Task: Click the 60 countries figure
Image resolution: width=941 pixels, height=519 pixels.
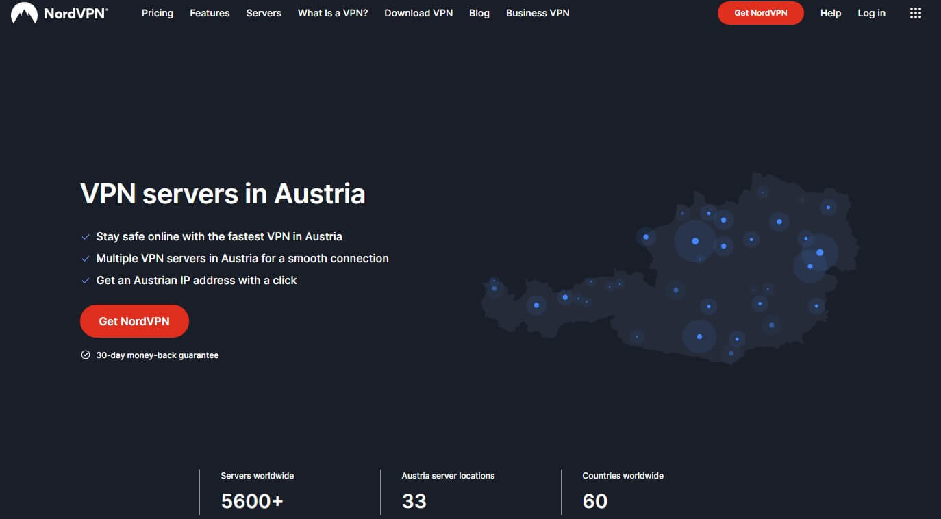Action: [x=594, y=501]
